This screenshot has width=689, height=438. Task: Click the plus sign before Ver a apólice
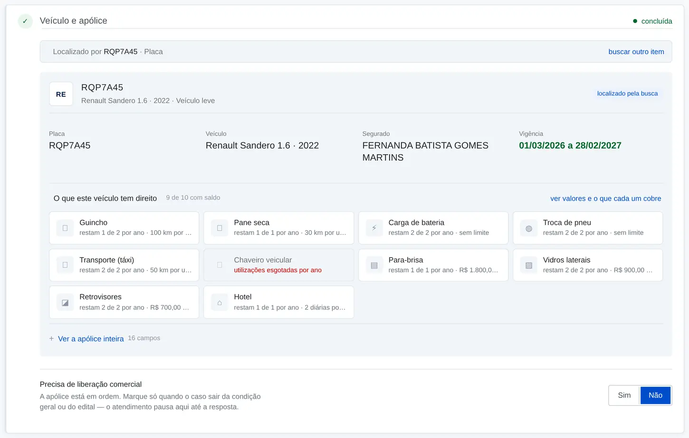pos(51,339)
